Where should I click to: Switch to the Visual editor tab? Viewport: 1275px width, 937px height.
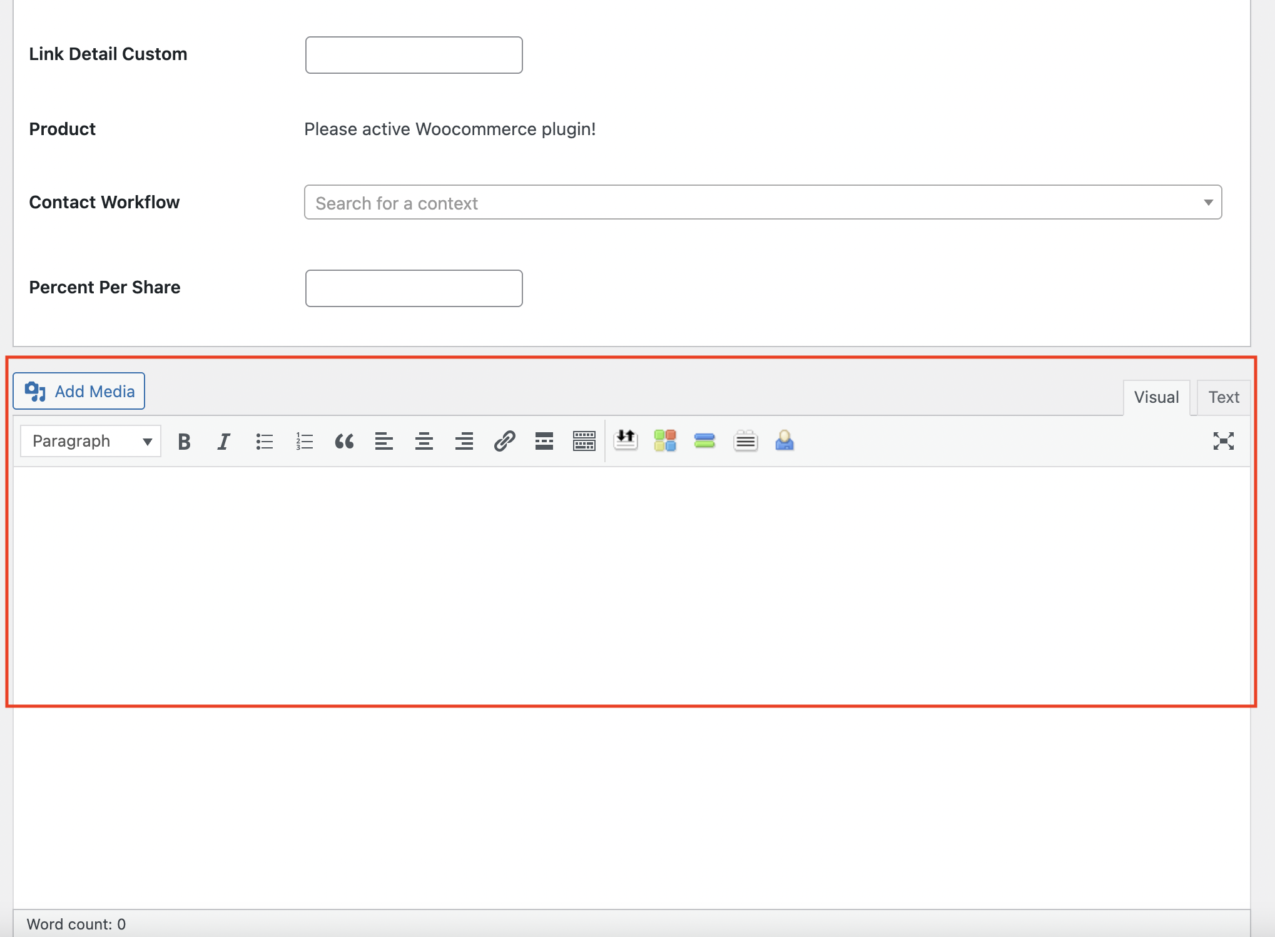[1156, 397]
